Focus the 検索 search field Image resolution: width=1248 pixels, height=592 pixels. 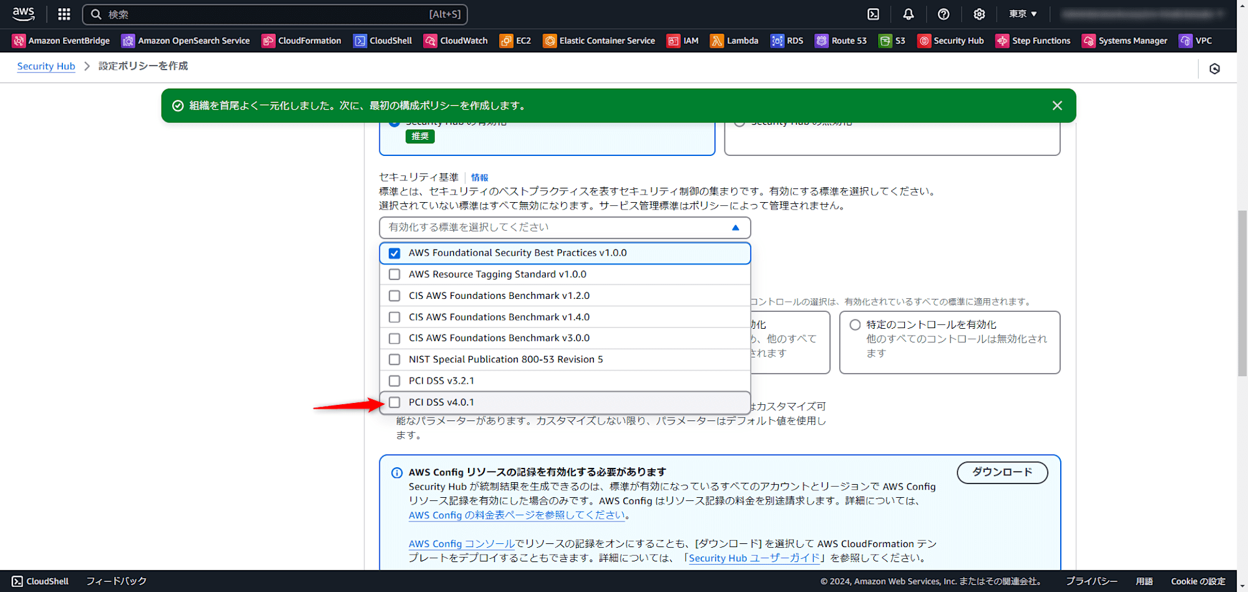tap(275, 14)
